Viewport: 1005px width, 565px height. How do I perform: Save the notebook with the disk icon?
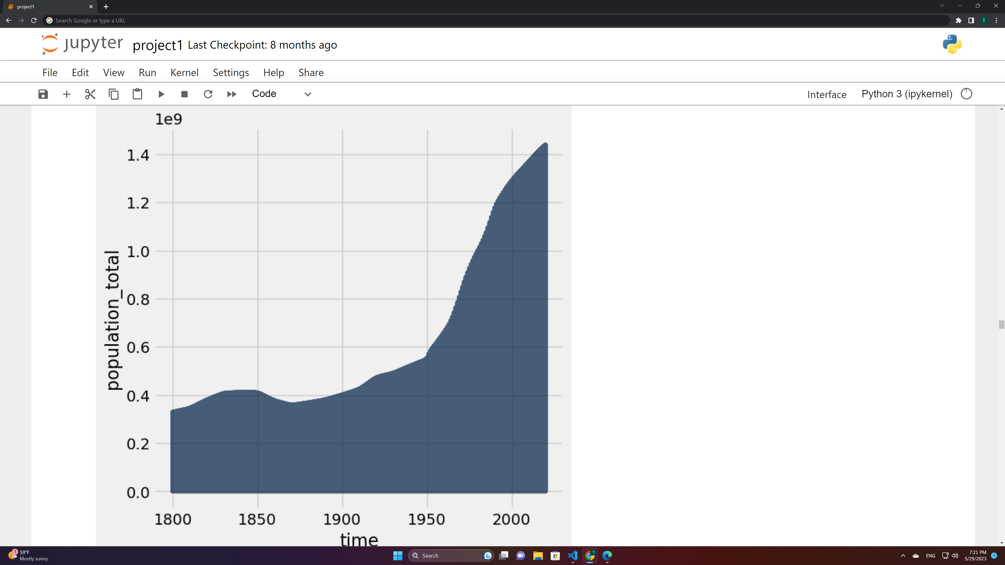pyautogui.click(x=43, y=94)
